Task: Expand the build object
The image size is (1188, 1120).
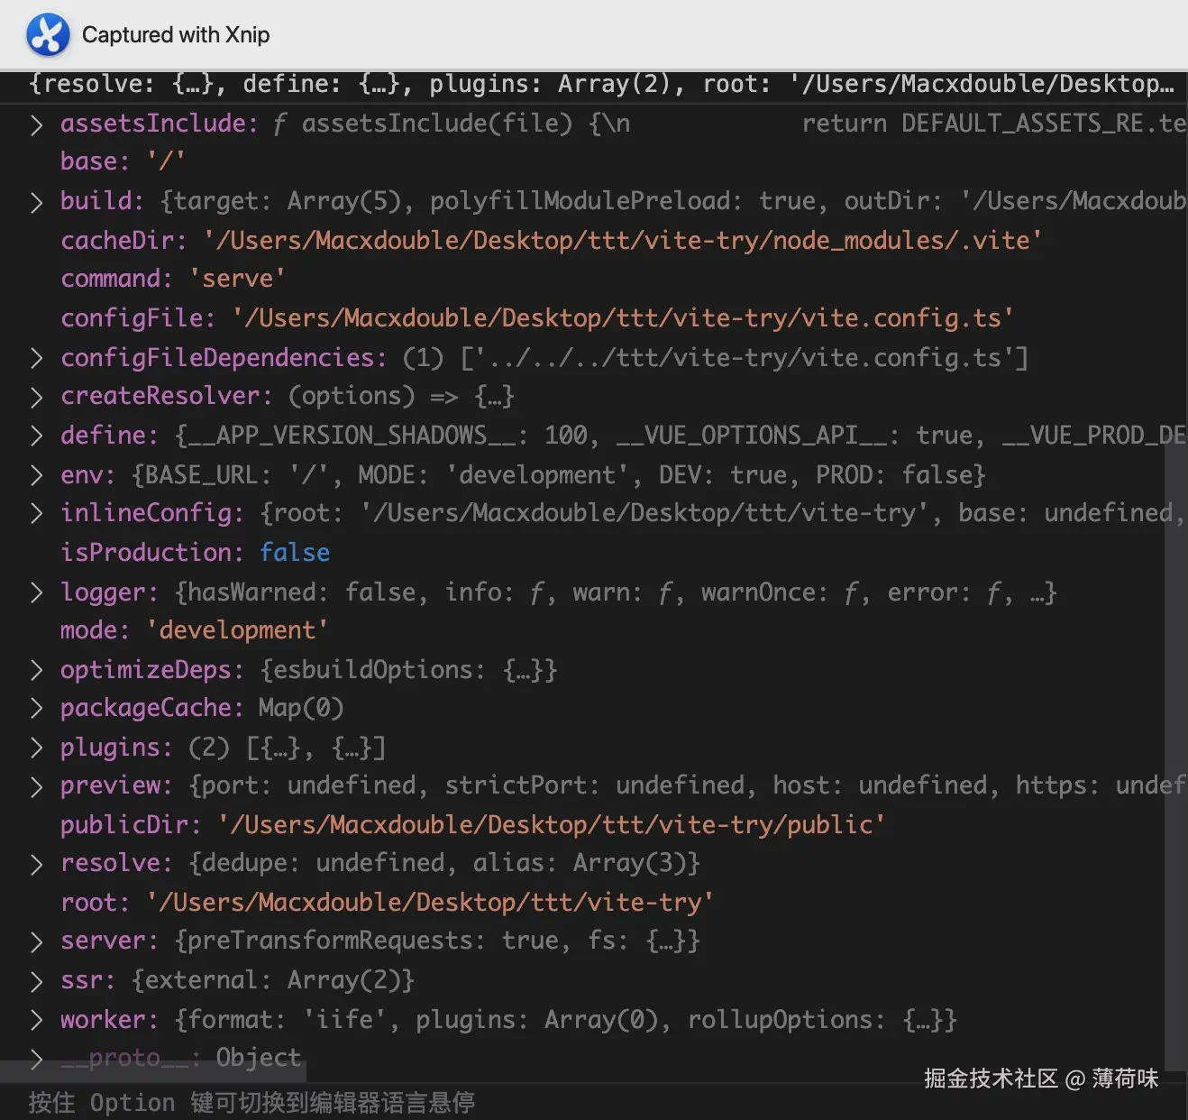Action: tap(36, 202)
